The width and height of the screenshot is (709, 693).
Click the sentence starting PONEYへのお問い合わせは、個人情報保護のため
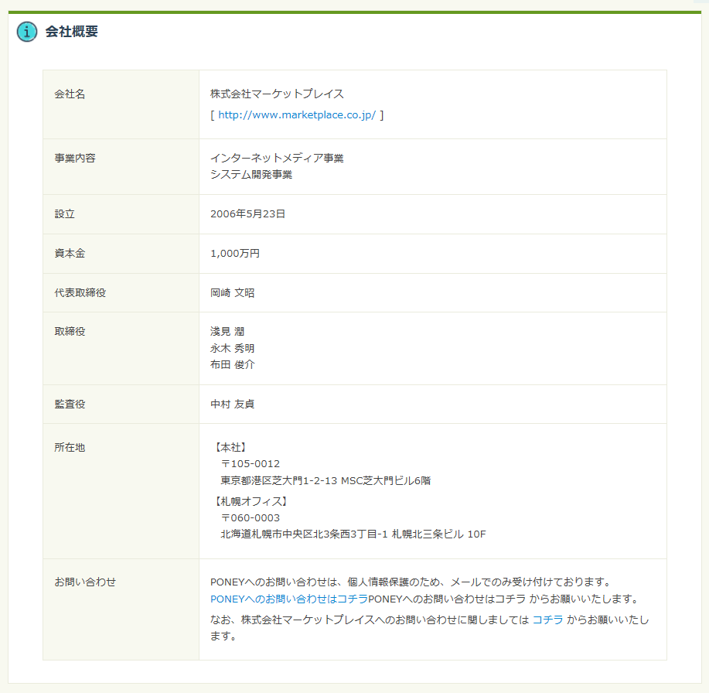point(412,582)
